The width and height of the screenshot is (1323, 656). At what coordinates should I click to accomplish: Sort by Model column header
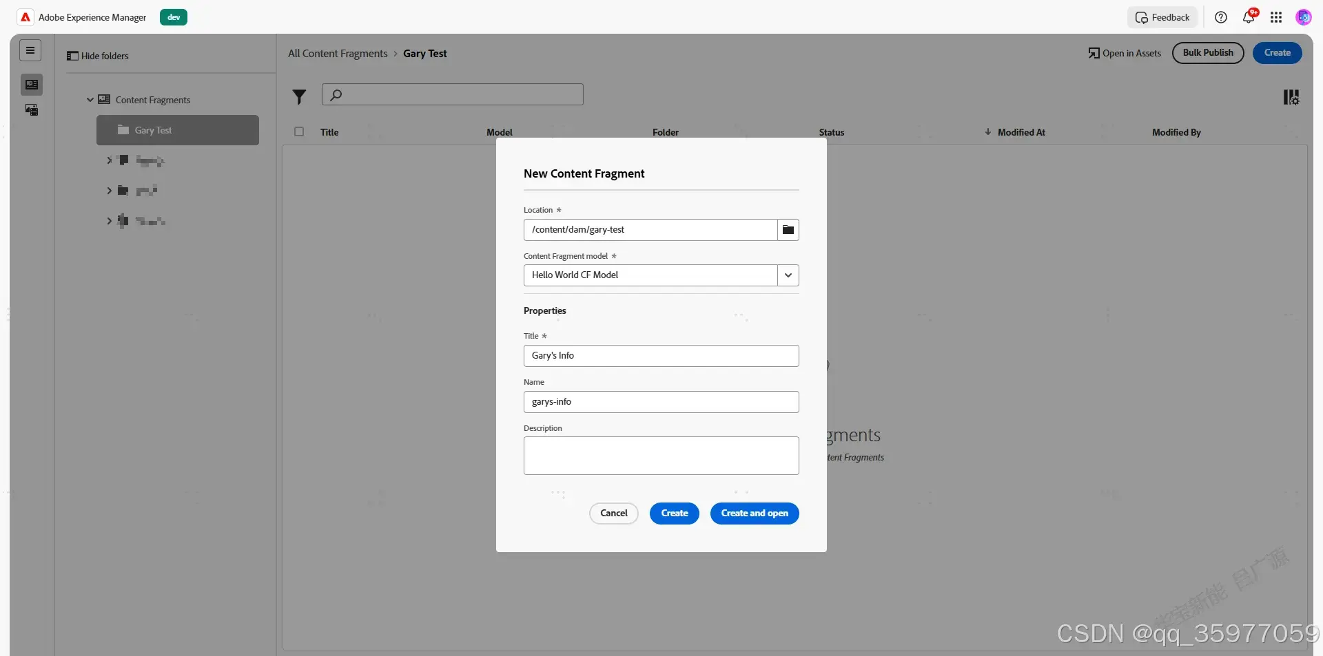(500, 132)
